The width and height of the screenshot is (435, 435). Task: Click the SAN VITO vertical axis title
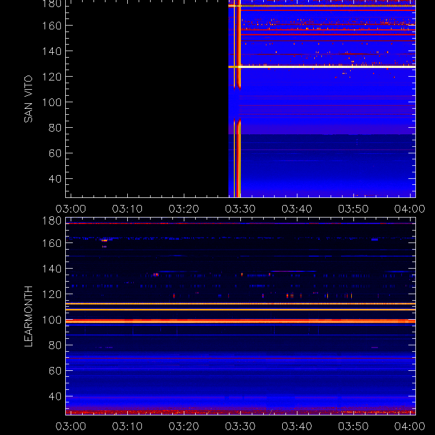(28, 99)
